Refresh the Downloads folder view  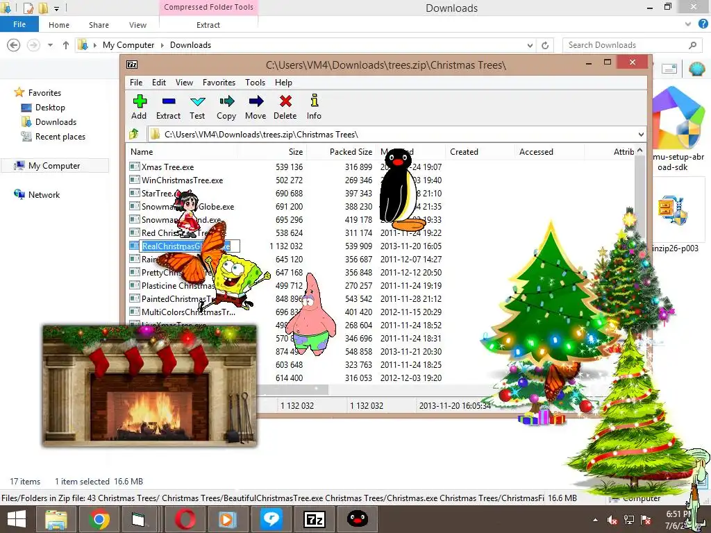[x=545, y=45]
